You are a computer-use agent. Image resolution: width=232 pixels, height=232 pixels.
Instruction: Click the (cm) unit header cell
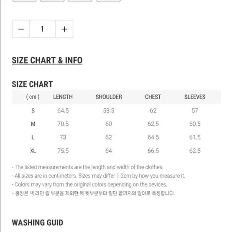[x=33, y=97]
